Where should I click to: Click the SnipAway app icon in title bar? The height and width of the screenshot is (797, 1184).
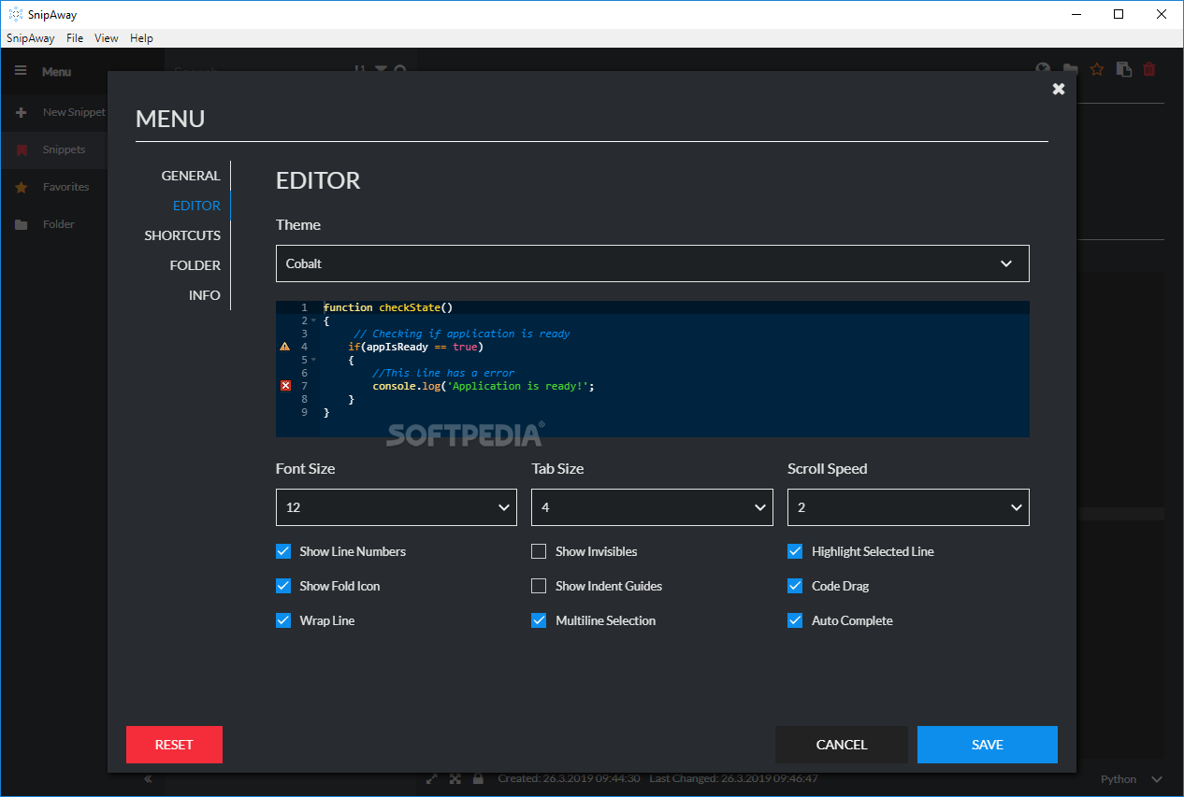point(15,14)
